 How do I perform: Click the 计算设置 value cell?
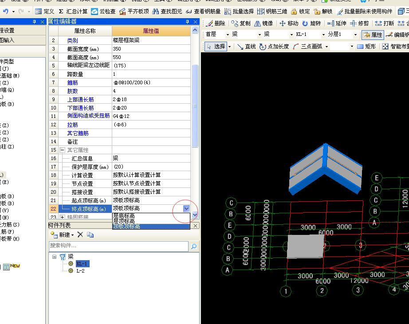point(151,175)
